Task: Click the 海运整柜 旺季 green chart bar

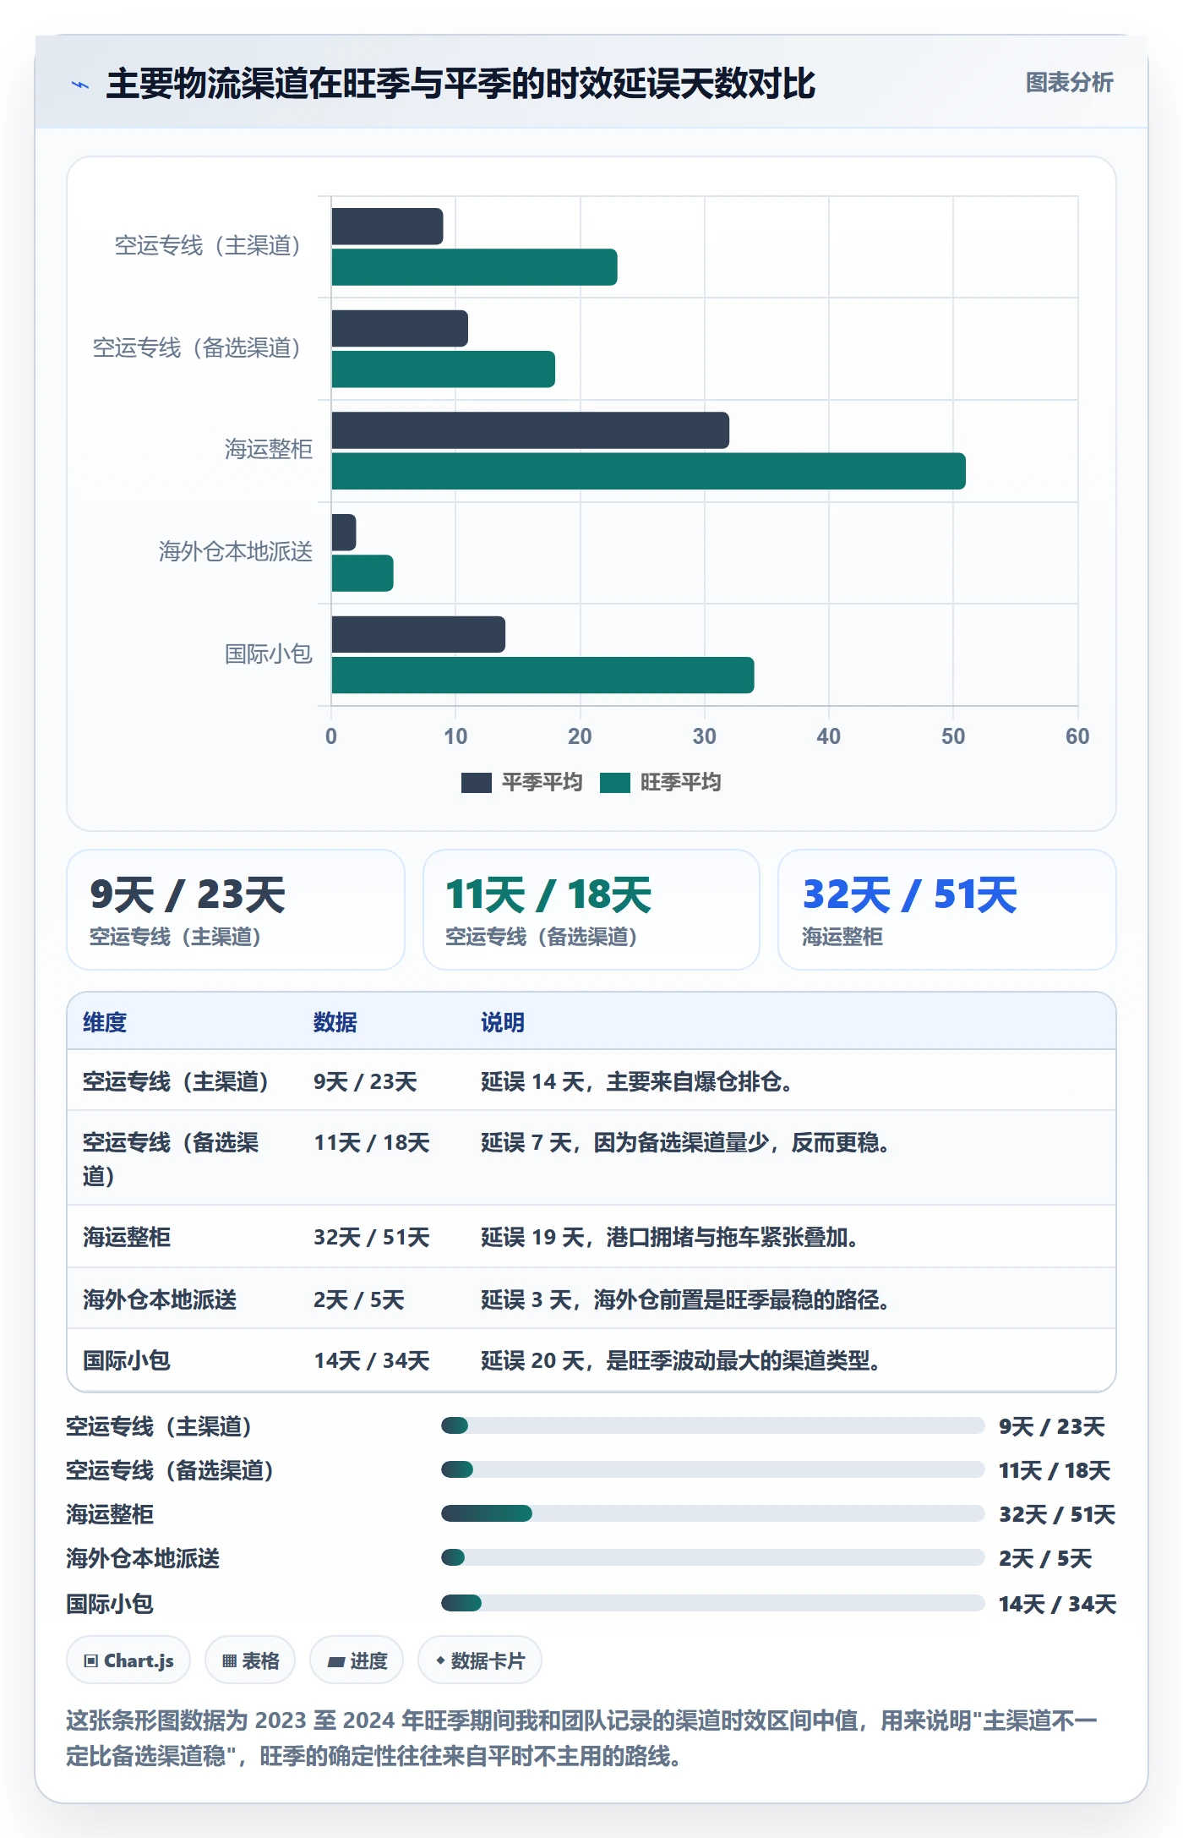Action: 648,471
